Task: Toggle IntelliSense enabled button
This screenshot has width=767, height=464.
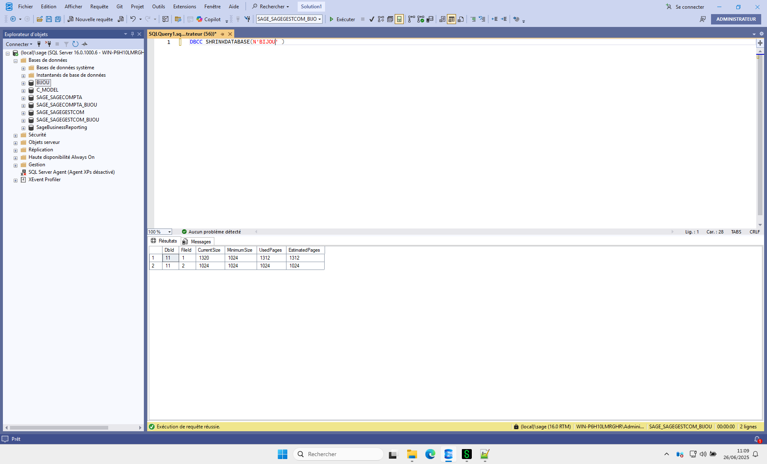Action: click(399, 19)
